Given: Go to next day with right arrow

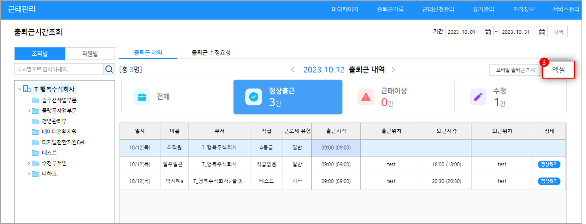Looking at the screenshot, I should click(393, 70).
